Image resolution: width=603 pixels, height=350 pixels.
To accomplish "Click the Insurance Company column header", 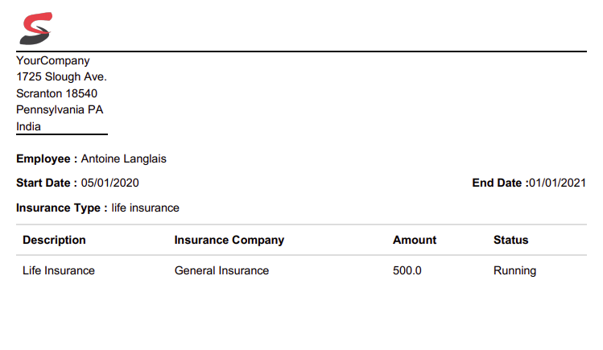I will 229,240.
